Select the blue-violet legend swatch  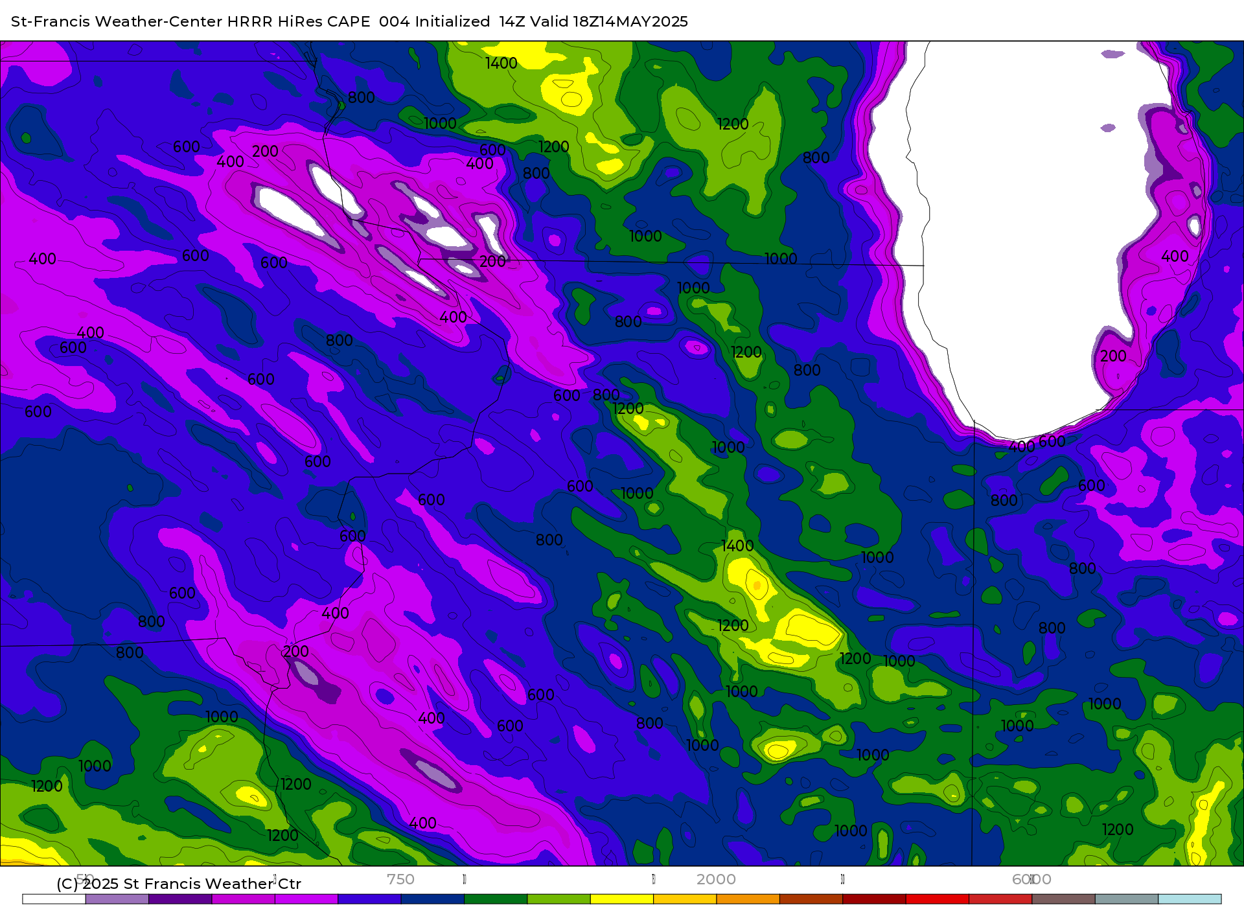tap(369, 899)
